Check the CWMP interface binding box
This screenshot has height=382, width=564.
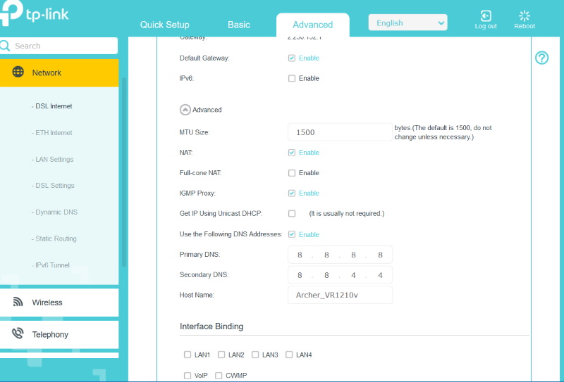pyautogui.click(x=219, y=376)
